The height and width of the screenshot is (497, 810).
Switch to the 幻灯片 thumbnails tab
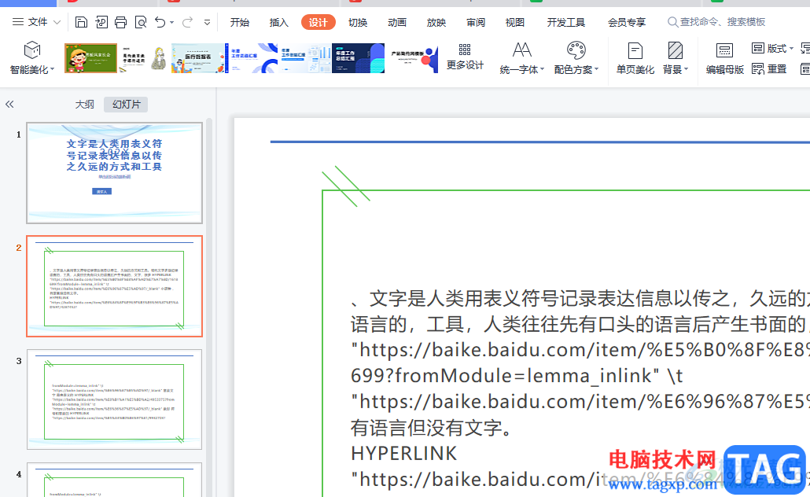coord(126,105)
